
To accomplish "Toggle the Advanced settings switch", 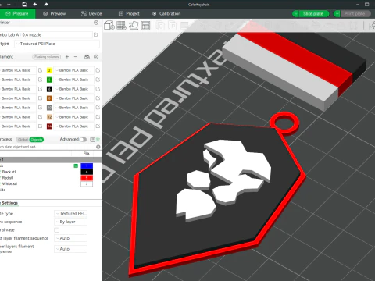I will click(x=83, y=140).
